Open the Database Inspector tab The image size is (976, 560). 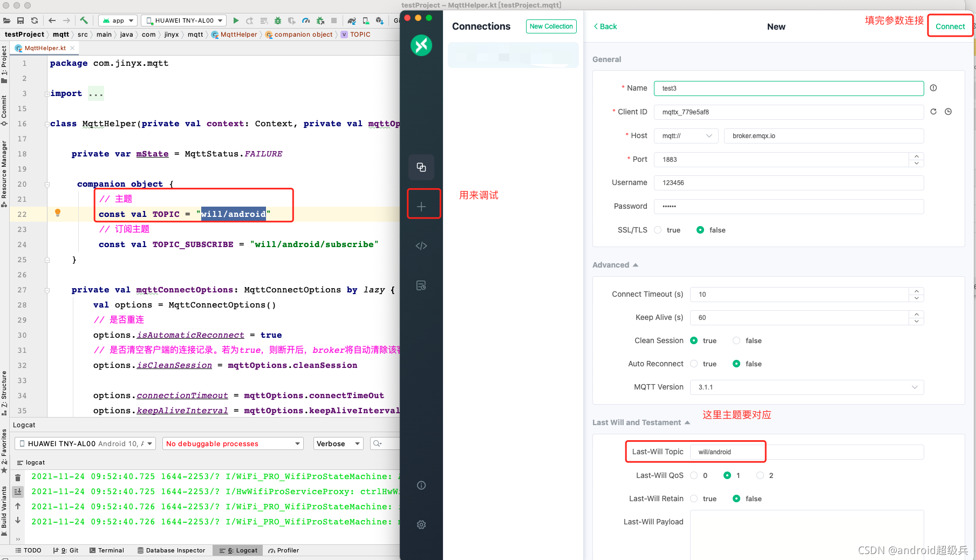pyautogui.click(x=172, y=550)
